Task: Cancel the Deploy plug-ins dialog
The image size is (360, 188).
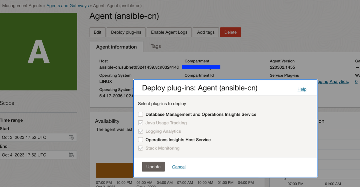Action: [179, 167]
